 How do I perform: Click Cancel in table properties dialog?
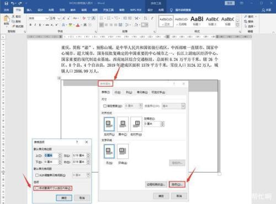point(179,196)
